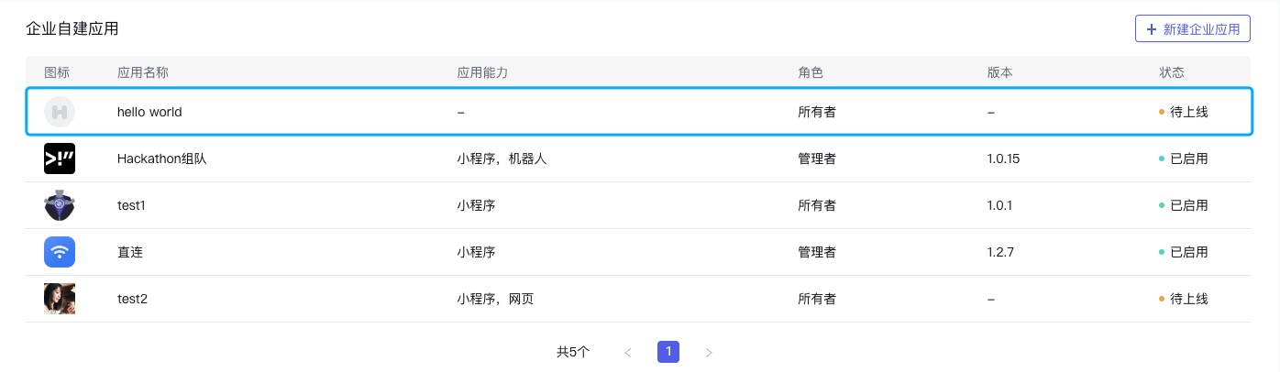Click 待上线 status of hello world
This screenshot has width=1280, height=372.
pos(1189,112)
